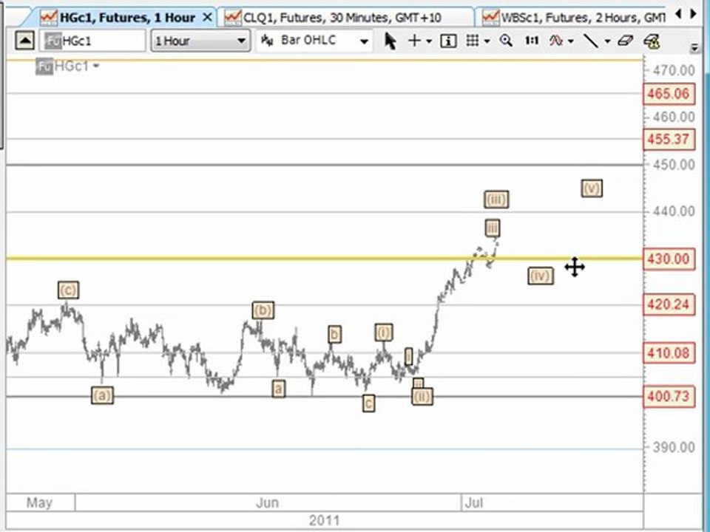Show next tabs with right arrow
710x532 pixels.
pyautogui.click(x=694, y=14)
